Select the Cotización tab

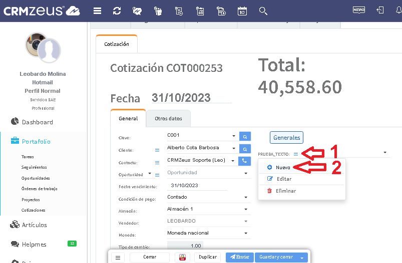pos(117,44)
